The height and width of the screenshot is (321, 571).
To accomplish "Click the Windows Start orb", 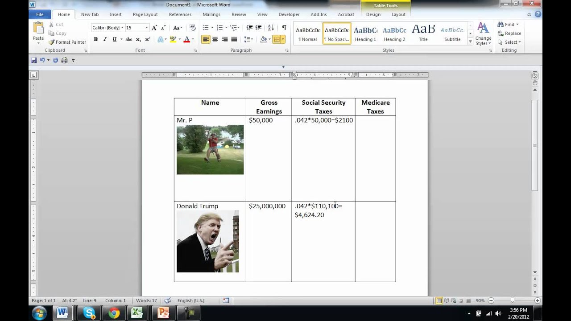I will click(x=39, y=313).
